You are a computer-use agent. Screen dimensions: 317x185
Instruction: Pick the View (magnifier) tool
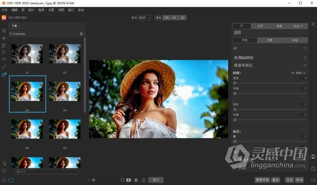click(4, 75)
